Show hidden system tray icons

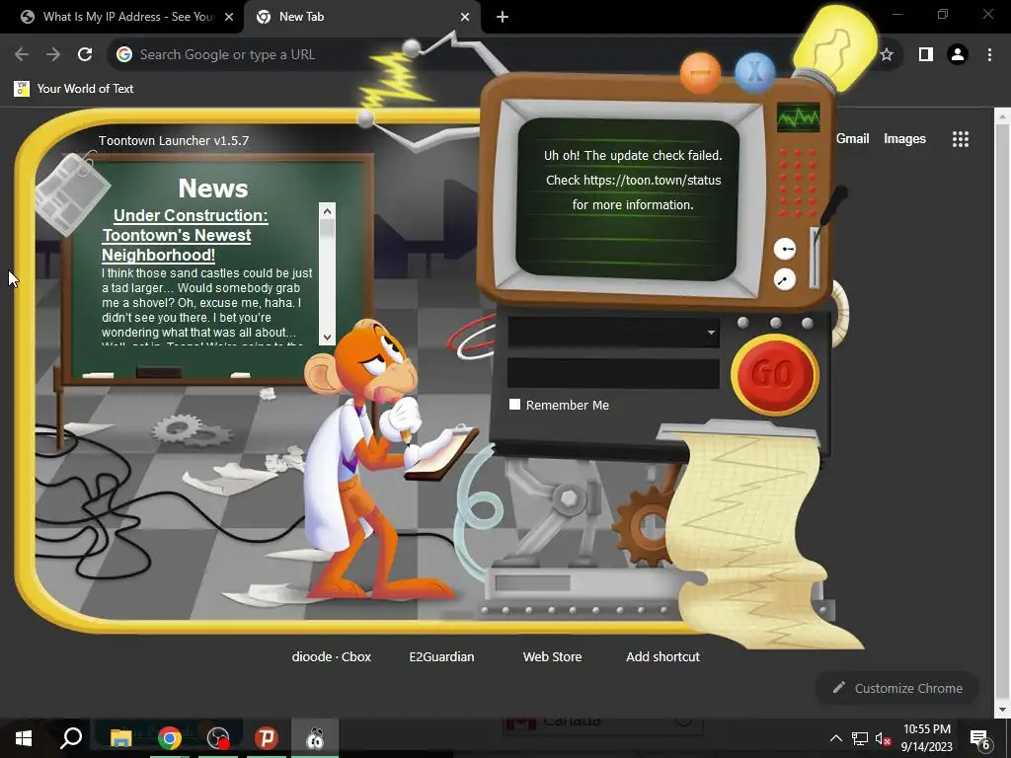[835, 738]
